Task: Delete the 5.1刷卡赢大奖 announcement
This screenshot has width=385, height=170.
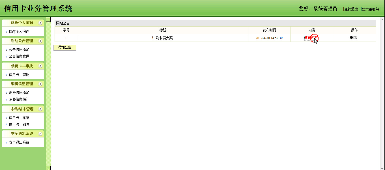Action: [353, 38]
